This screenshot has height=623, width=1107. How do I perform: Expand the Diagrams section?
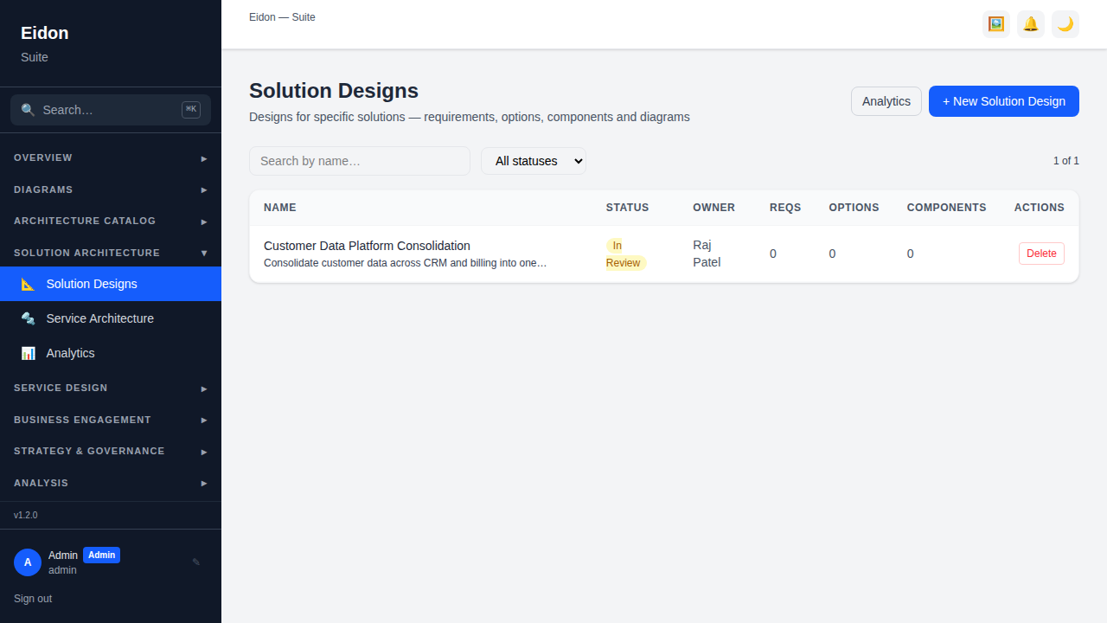(111, 189)
